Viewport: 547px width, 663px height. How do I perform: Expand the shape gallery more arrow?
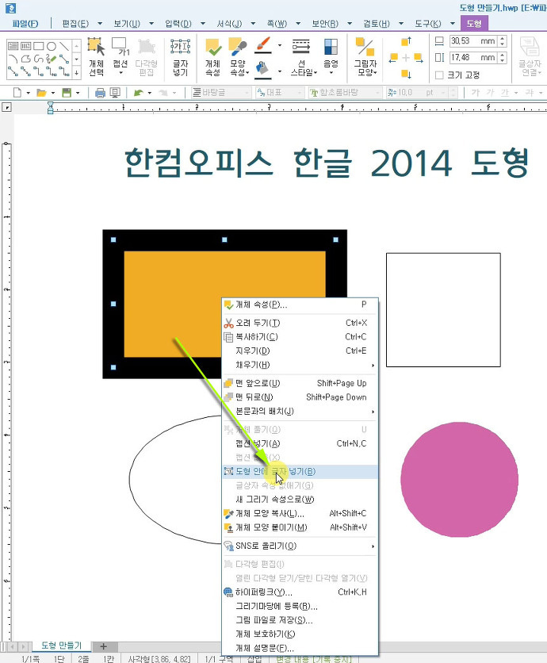click(x=77, y=73)
